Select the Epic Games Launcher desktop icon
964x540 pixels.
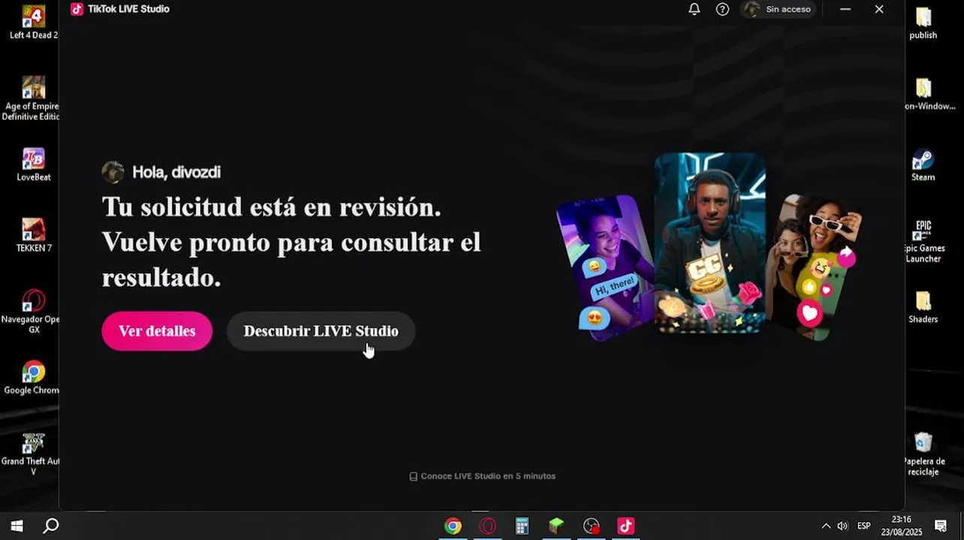[x=923, y=241]
